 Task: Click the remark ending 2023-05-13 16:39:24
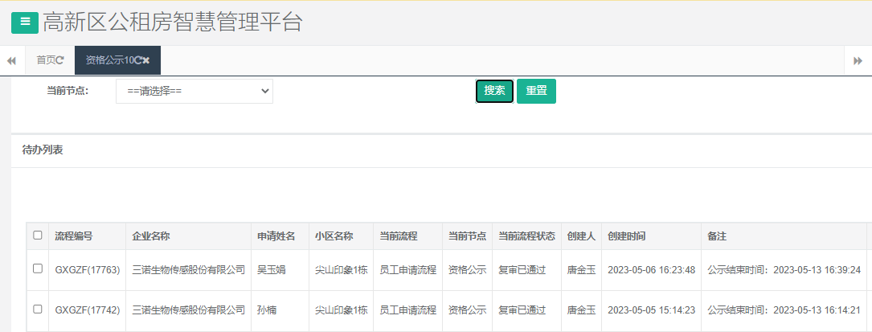[x=784, y=270]
